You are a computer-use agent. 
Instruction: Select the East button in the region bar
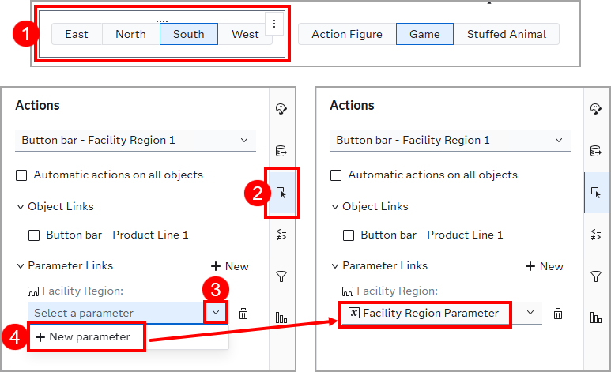[x=77, y=34]
